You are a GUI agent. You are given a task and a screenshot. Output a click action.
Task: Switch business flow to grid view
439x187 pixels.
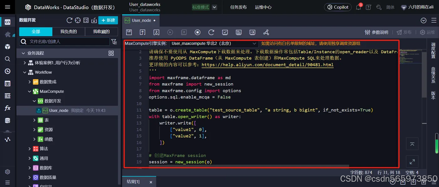111,53
